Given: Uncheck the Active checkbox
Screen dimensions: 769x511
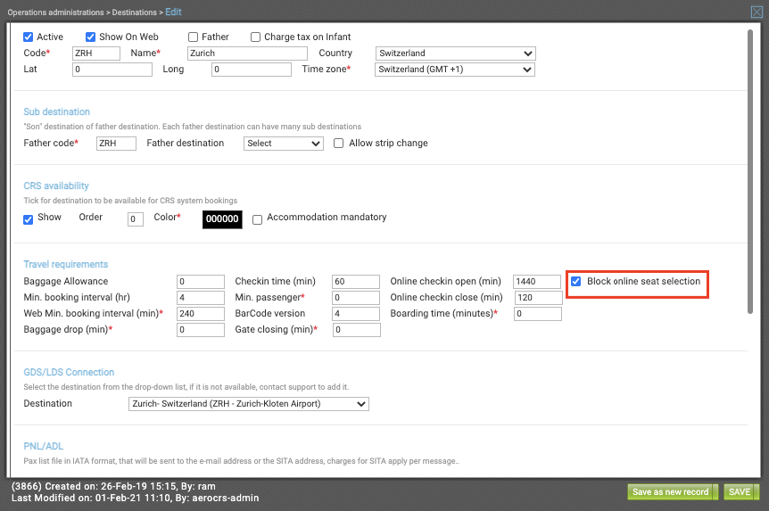Looking at the screenshot, I should coord(29,37).
